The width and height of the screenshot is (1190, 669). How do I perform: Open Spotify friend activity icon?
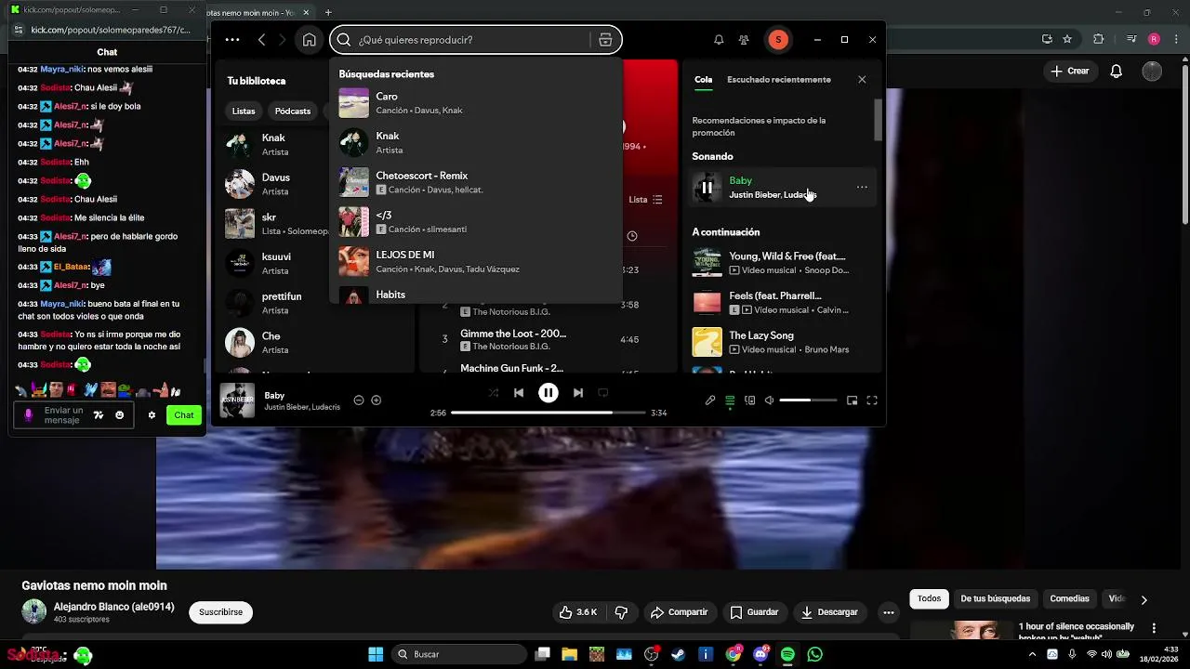coord(744,40)
